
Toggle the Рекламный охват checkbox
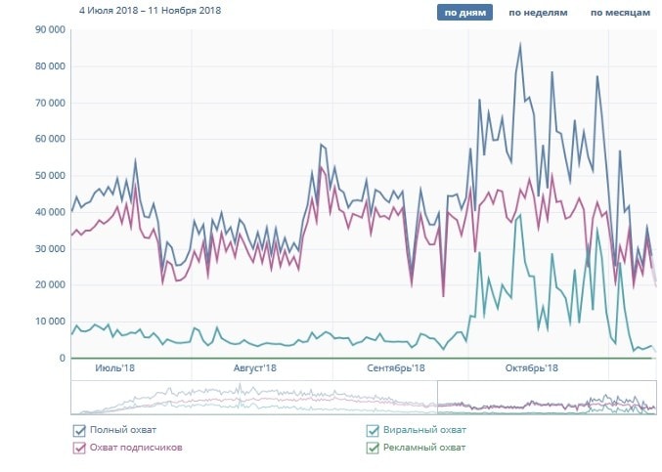coord(372,448)
